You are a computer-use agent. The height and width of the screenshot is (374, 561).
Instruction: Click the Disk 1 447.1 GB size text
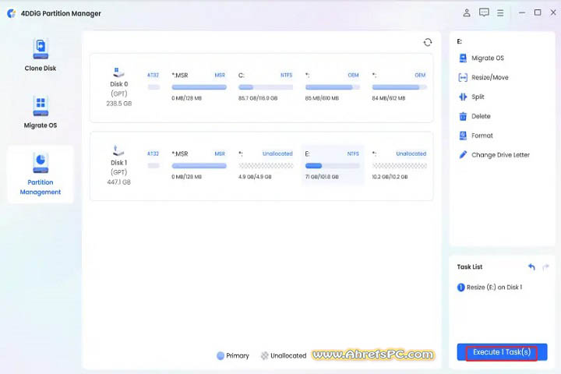118,182
